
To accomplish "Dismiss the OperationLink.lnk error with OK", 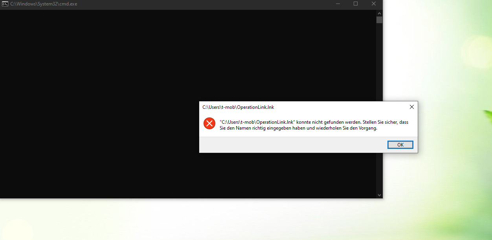I will coord(400,145).
